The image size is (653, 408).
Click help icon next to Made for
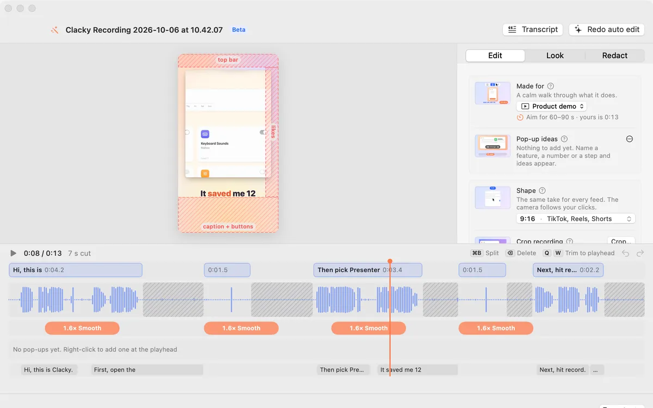[x=551, y=86]
